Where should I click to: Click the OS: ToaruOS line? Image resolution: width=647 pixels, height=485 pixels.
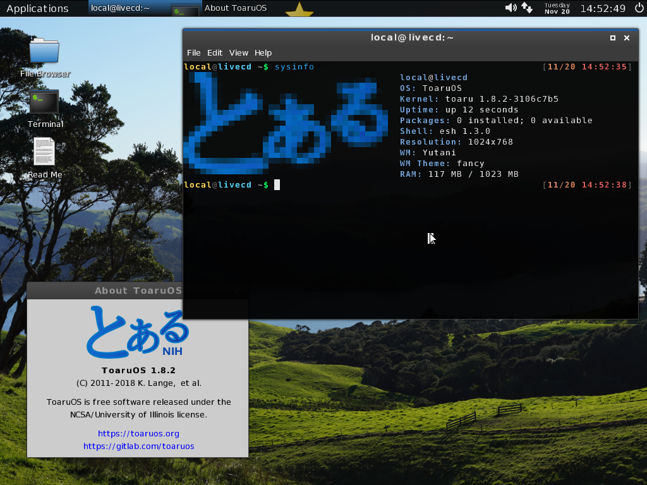tap(431, 88)
